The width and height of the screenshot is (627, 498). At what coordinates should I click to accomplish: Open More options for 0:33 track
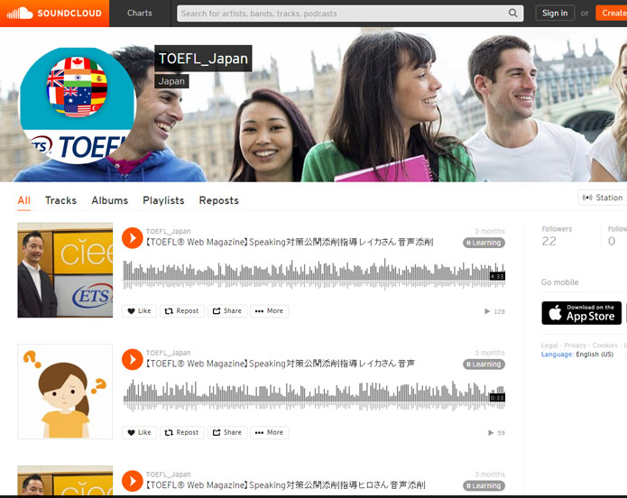[x=269, y=432]
